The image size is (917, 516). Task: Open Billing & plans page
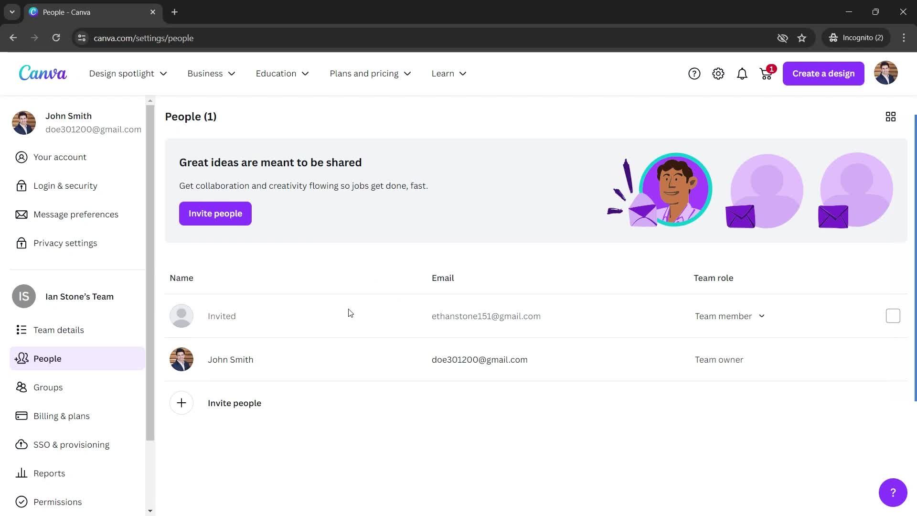coord(62,416)
